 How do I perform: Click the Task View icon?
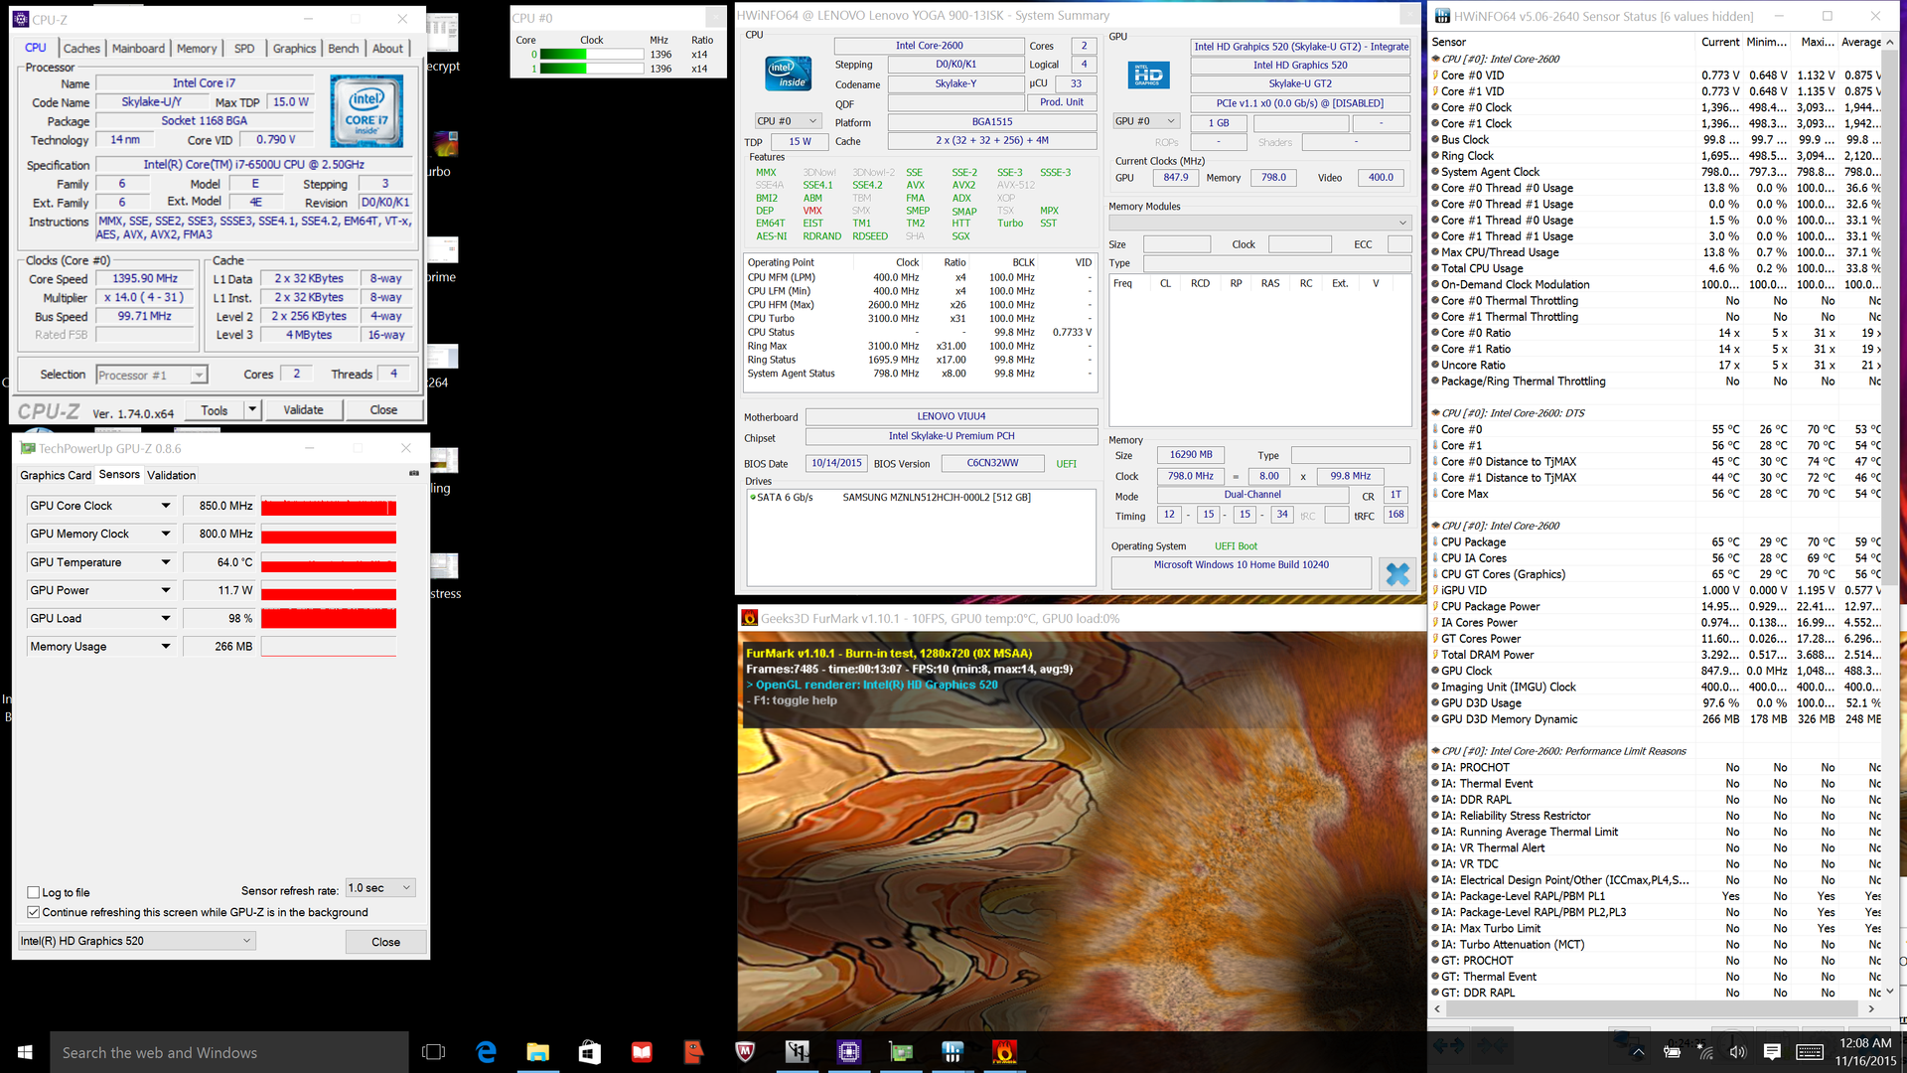coord(433,1052)
